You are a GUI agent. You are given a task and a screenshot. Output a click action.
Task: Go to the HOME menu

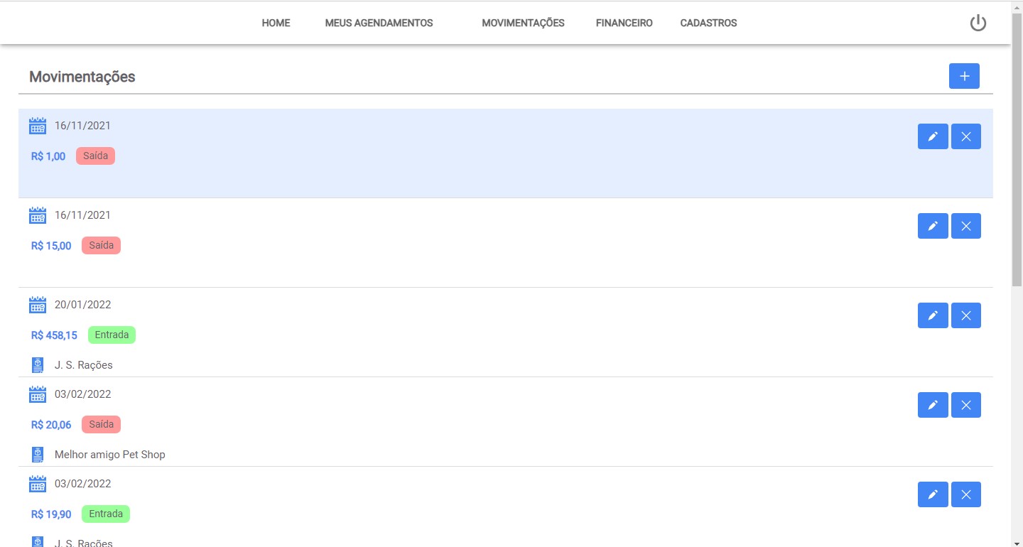(x=276, y=23)
